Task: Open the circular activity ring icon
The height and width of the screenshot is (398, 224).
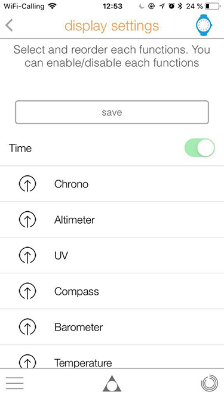Action: pos(210,383)
